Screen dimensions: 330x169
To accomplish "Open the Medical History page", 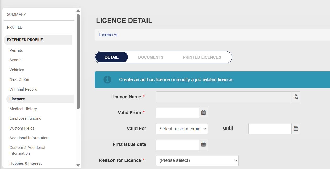I will [23, 109].
